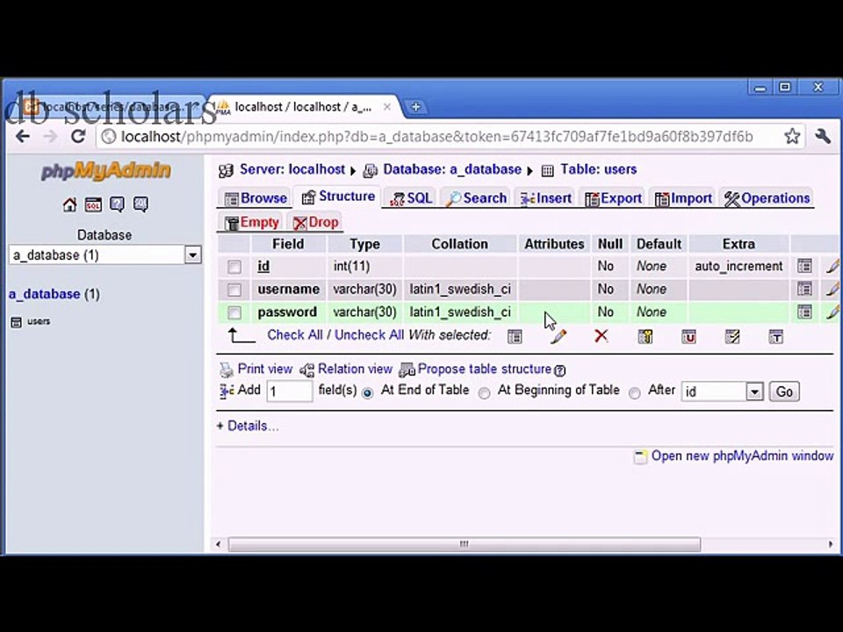The height and width of the screenshot is (632, 843).
Task: Edit the password field pencil icon
Action: pyautogui.click(x=834, y=312)
